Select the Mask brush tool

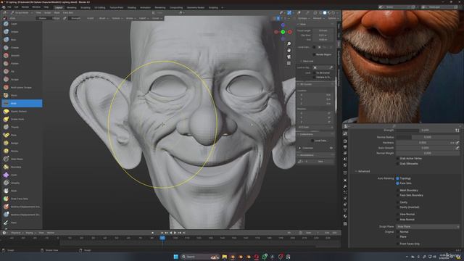coord(22,191)
